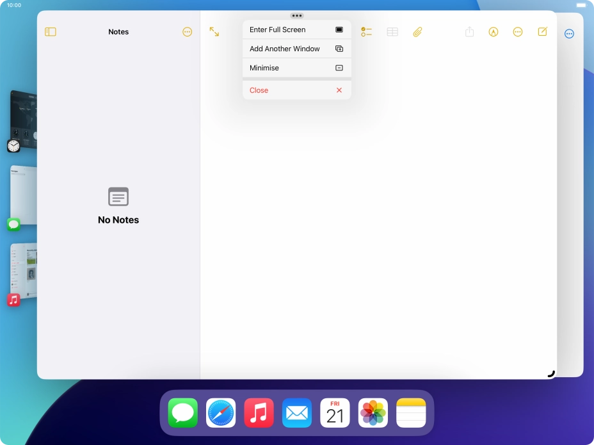This screenshot has height=445, width=594.
Task: Open the Markup pen tool
Action: [x=494, y=32]
